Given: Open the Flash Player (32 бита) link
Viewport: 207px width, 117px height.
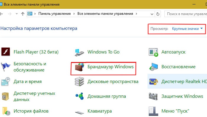Looking at the screenshot, I should 36,52.
